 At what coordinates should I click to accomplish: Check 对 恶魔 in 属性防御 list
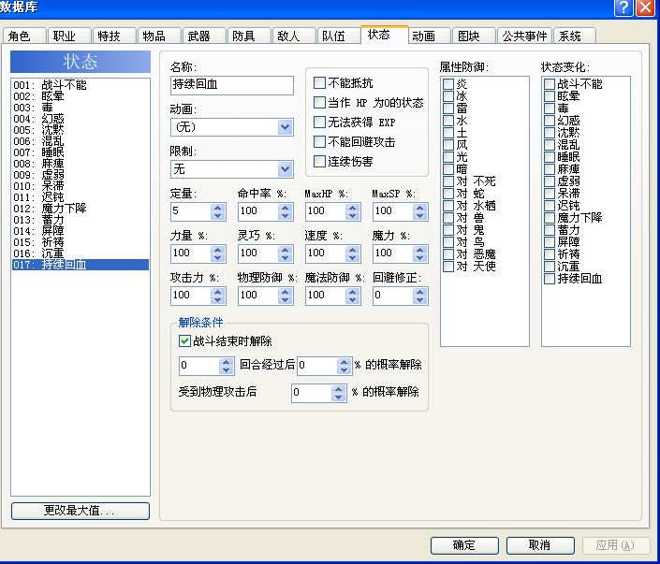tap(448, 254)
